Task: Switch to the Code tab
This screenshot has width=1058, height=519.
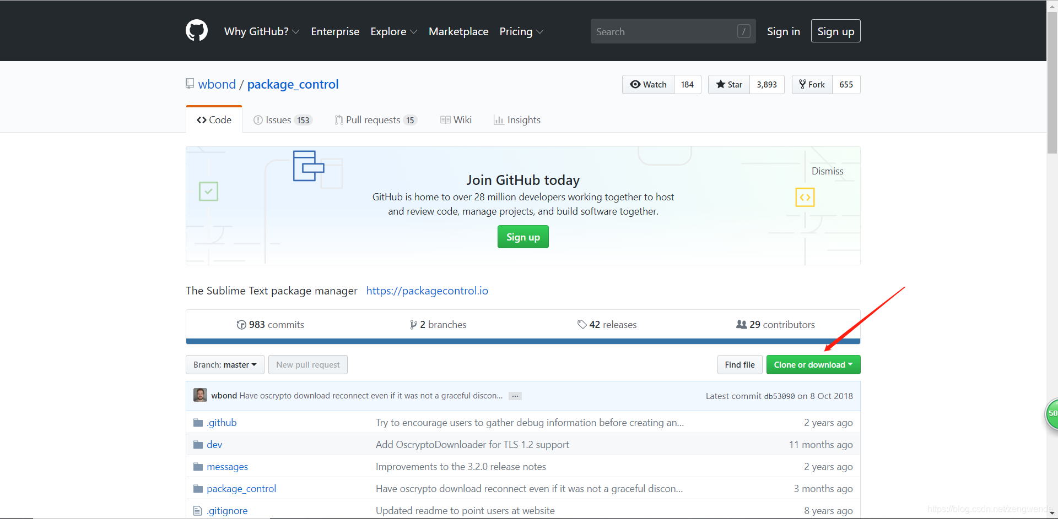Action: click(214, 120)
